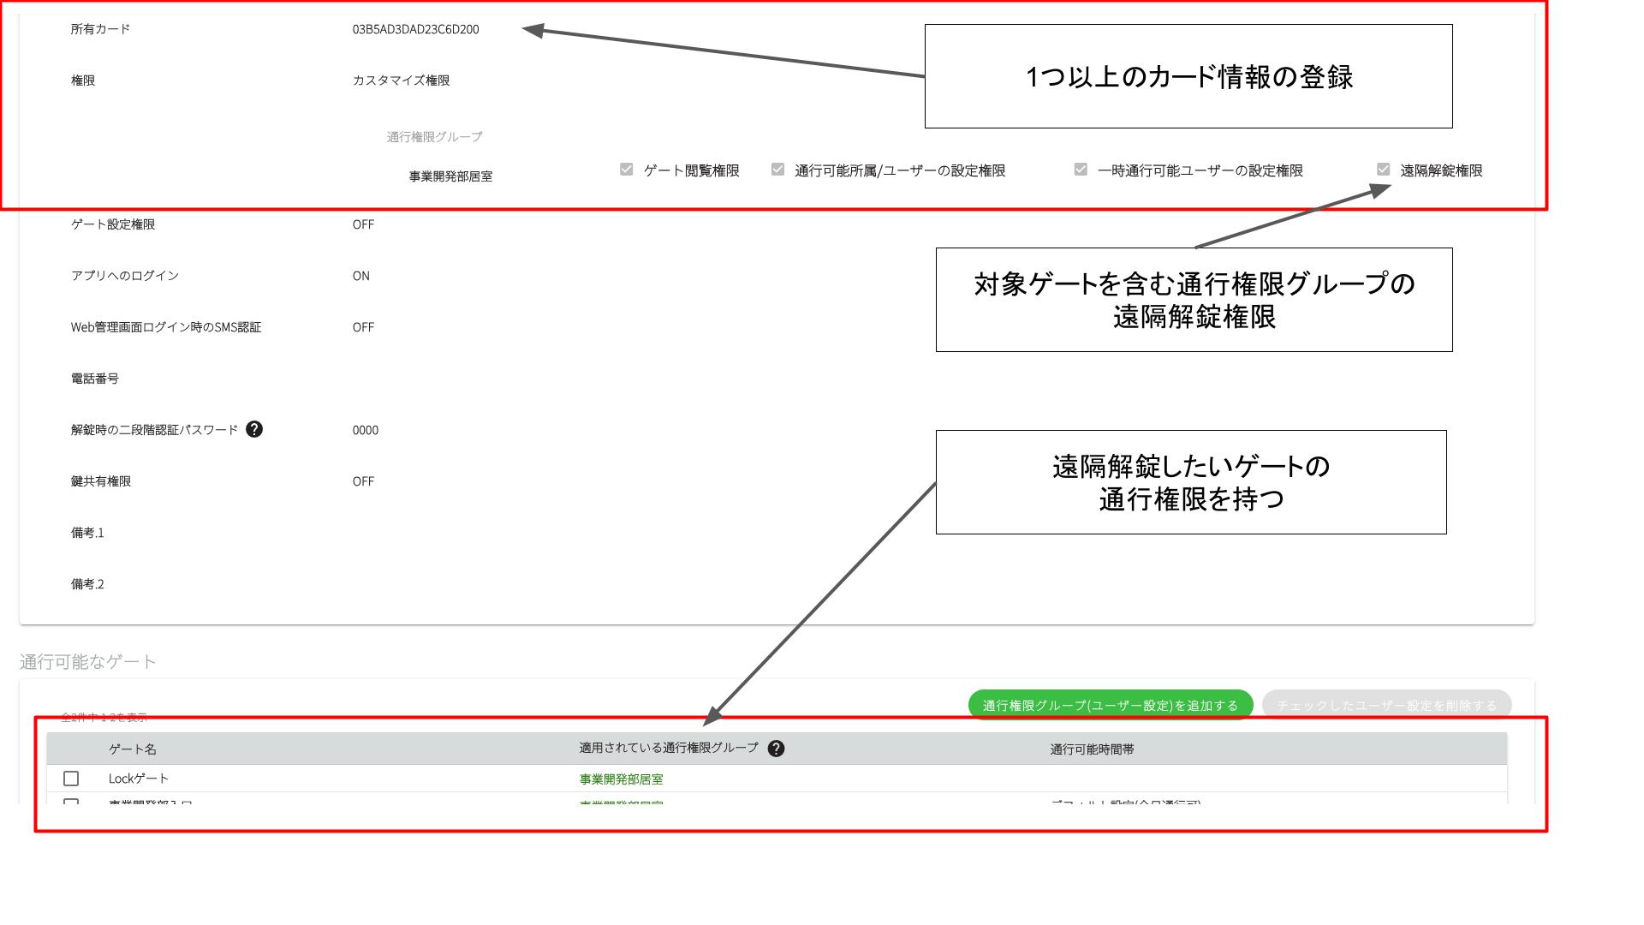The height and width of the screenshot is (925, 1644).
Task: Click the ゲート設定権限 label
Action: pyautogui.click(x=113, y=224)
